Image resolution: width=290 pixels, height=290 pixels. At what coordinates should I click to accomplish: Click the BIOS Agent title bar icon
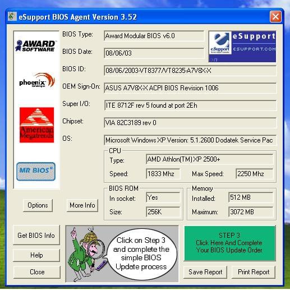click(x=12, y=16)
